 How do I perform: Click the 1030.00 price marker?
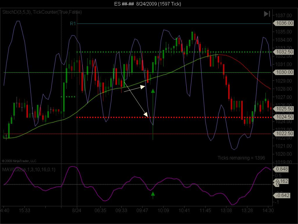tap(283, 72)
